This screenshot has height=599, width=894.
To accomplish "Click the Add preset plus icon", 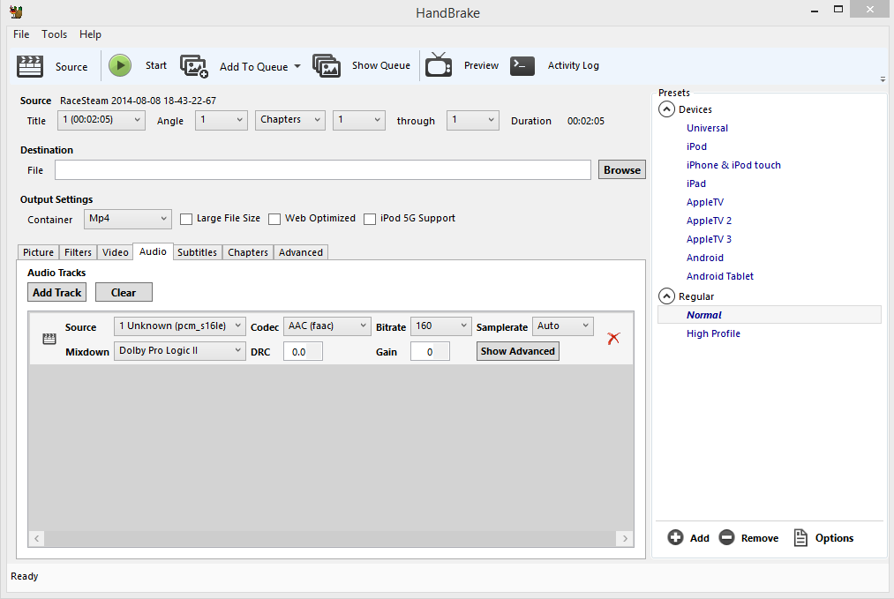I will [x=675, y=537].
